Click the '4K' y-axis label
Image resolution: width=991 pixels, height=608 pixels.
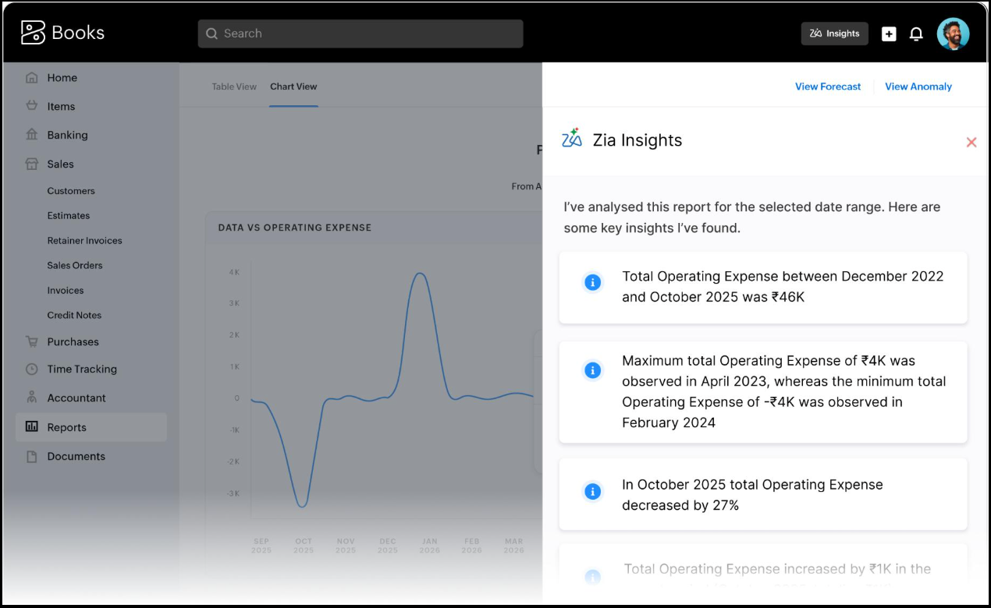234,273
